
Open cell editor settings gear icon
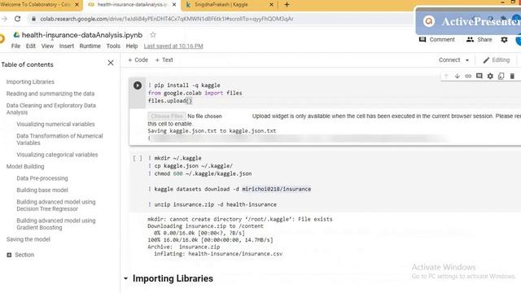point(490,76)
